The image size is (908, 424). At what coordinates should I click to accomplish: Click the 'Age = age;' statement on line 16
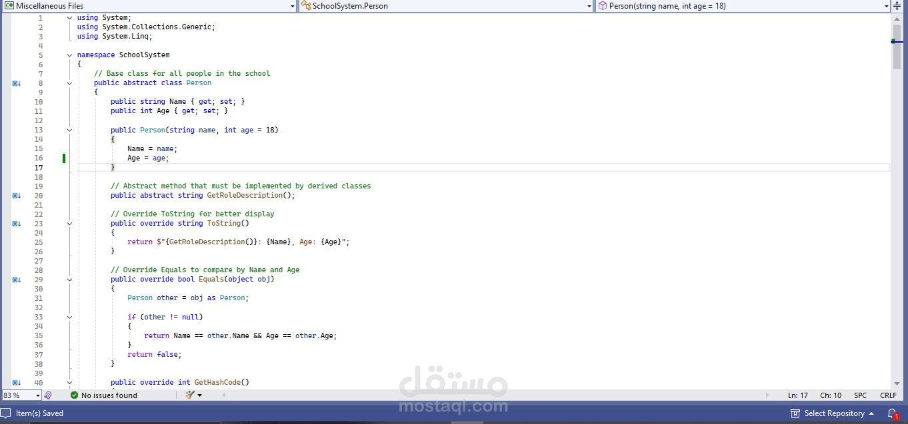point(149,158)
